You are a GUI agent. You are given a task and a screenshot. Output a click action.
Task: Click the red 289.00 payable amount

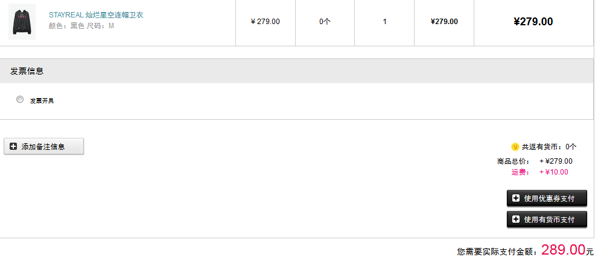pos(563,250)
